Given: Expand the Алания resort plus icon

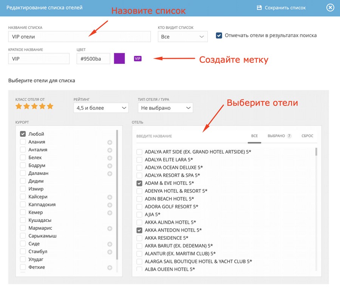Looking at the screenshot, I should [x=110, y=142].
